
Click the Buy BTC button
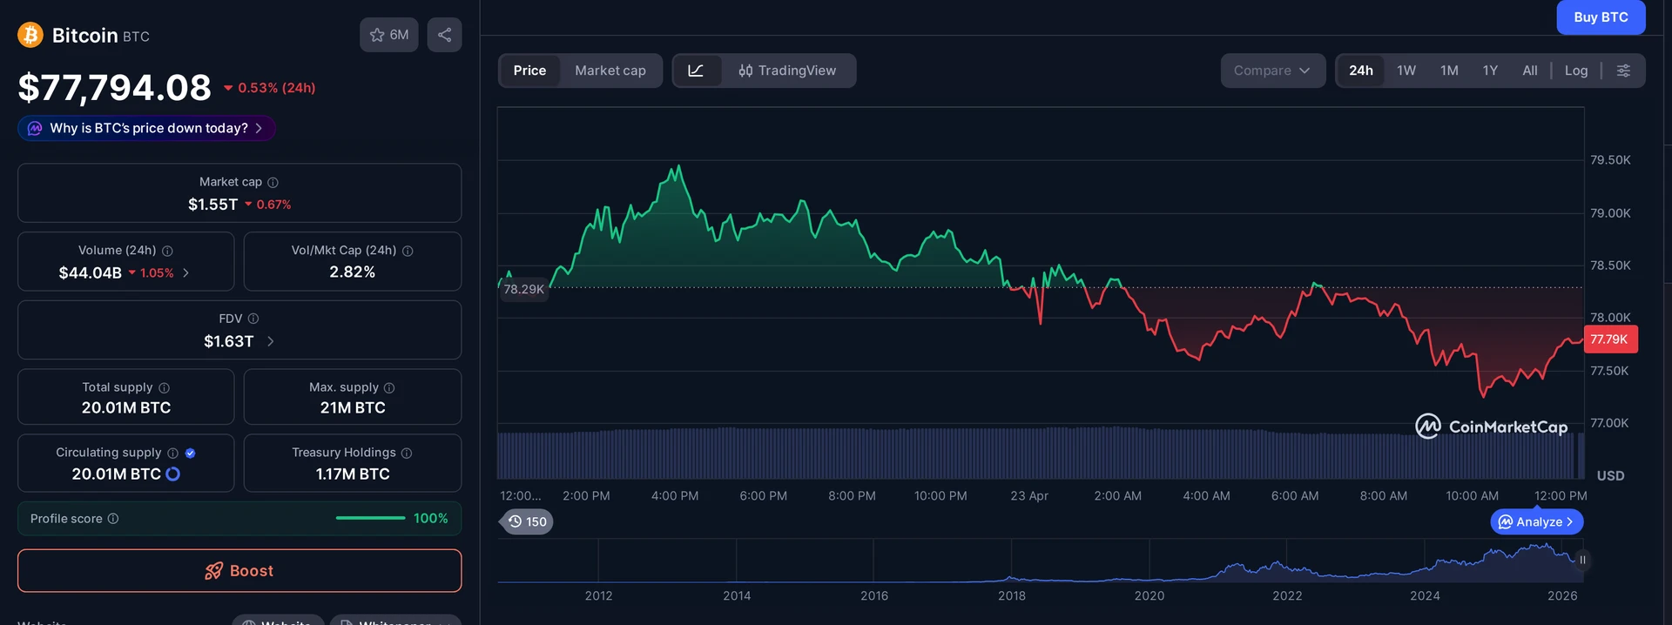point(1601,17)
